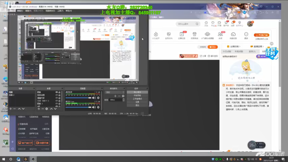Open 全民乐PK shield icon
The width and height of the screenshot is (288, 162).
pyautogui.click(x=168, y=34)
